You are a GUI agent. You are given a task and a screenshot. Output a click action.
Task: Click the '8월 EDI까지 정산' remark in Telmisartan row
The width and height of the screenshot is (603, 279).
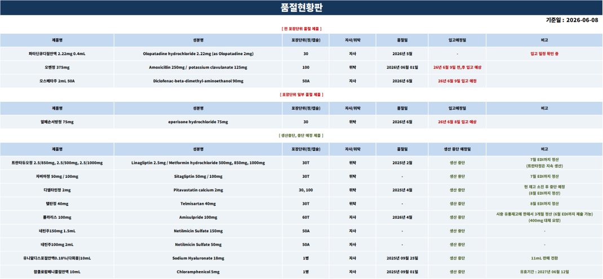click(x=544, y=204)
